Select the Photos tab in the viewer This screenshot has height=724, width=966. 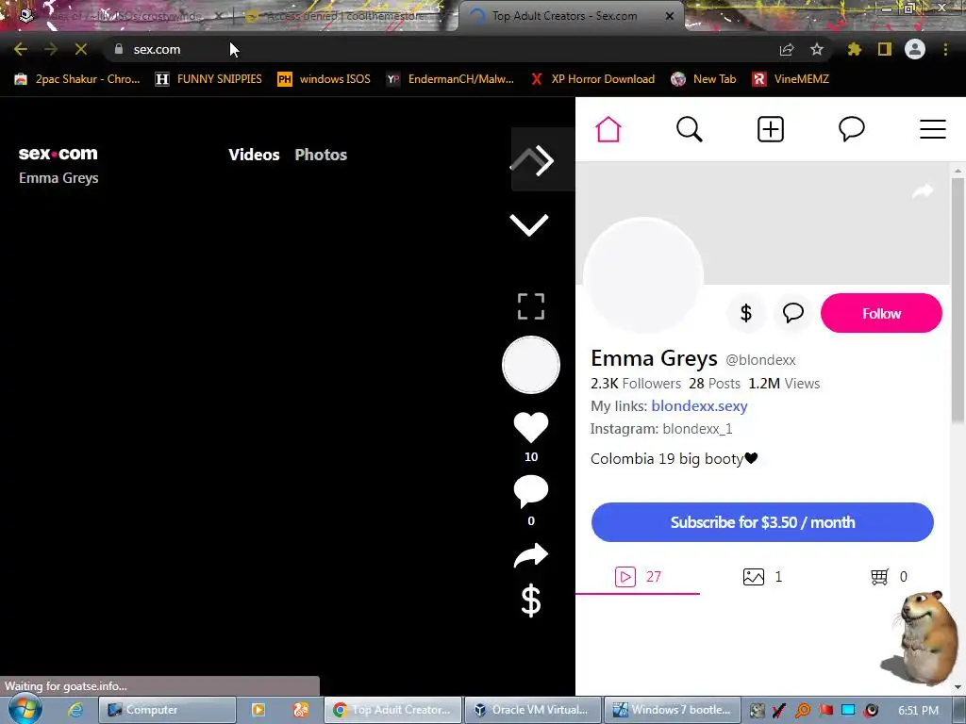pyautogui.click(x=321, y=155)
